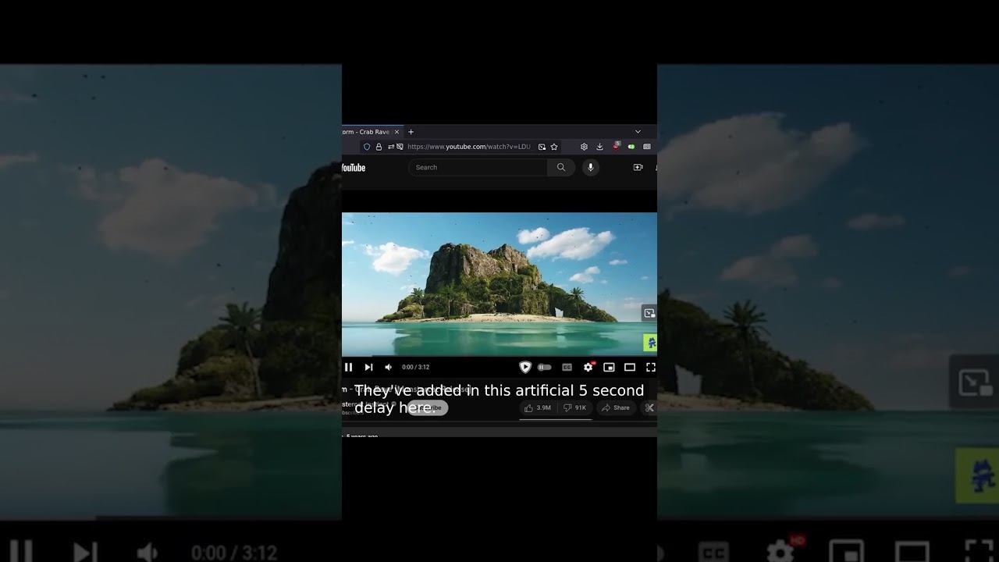Screen dimensions: 999x562
Task: Enable theater mode for the video
Action: click(630, 367)
